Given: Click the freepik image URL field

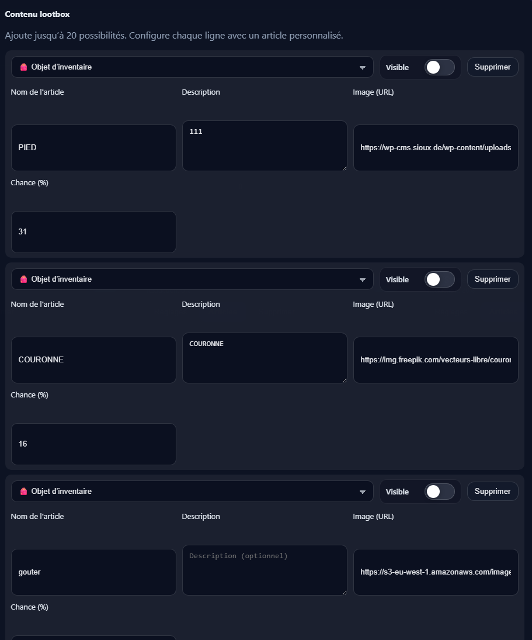Looking at the screenshot, I should tap(436, 360).
